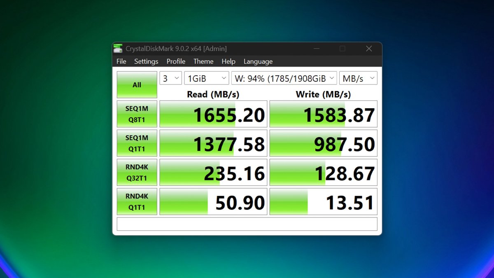Screen dimensions: 494x278
Task: Open the MB/s unit dropdown
Action: [x=358, y=78]
